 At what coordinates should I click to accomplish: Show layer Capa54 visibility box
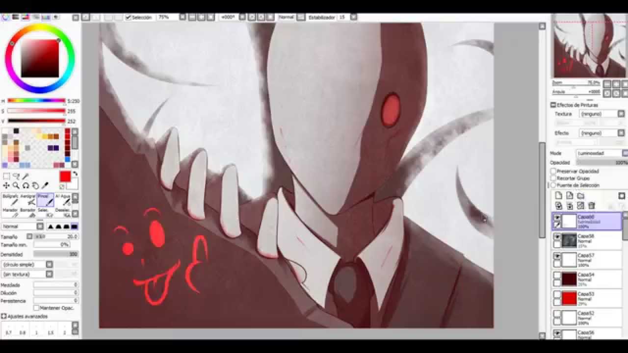557,276
